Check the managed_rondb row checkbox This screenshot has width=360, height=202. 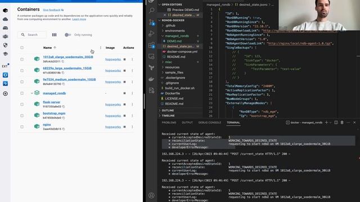[22, 93]
